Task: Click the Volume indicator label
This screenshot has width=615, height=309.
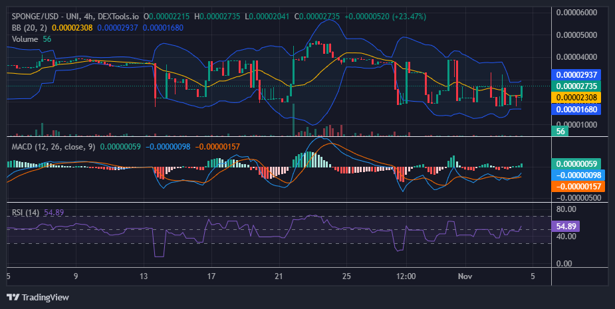Action: pyautogui.click(x=25, y=39)
